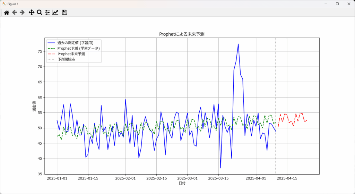The image size is (355, 194).
Task: Click the 予測開始点 legend entry
Action: pos(66,59)
